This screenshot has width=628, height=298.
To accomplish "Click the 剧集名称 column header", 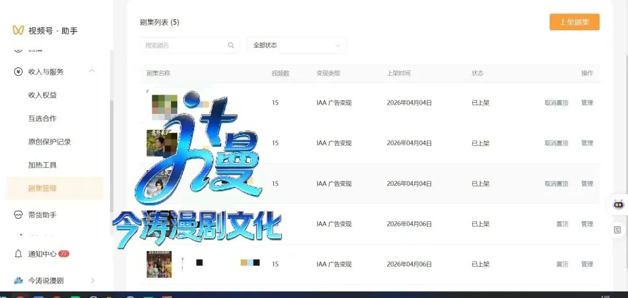I will 158,73.
